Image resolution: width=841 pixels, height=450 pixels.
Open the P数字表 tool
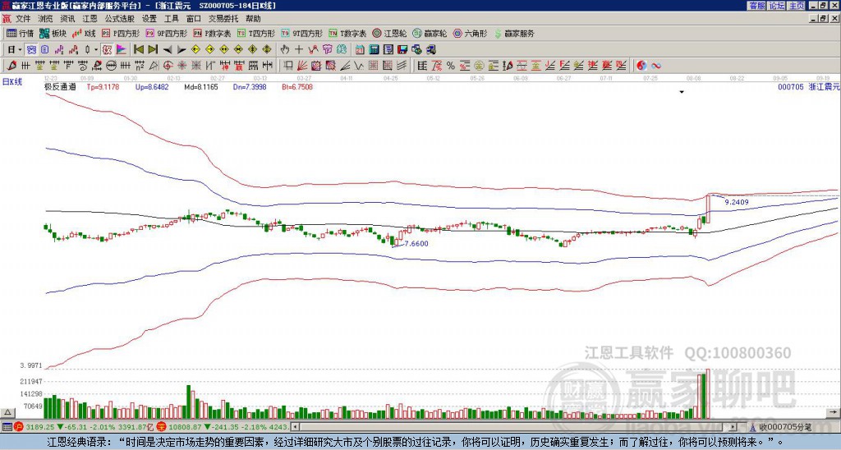point(212,33)
